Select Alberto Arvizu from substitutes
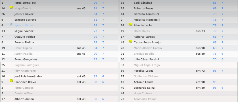Image resolution: width=238 pixels, height=102 pixels. pyautogui.click(x=24, y=99)
